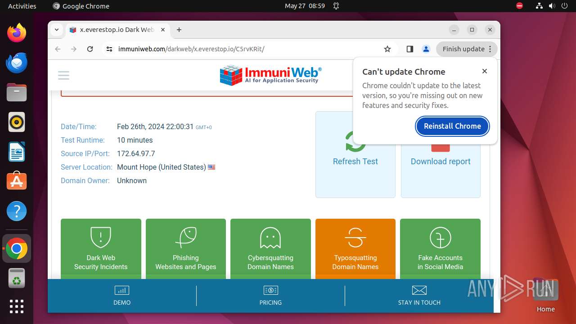Click the United States flag icon
Viewport: 576px width, 324px height.
(x=211, y=167)
